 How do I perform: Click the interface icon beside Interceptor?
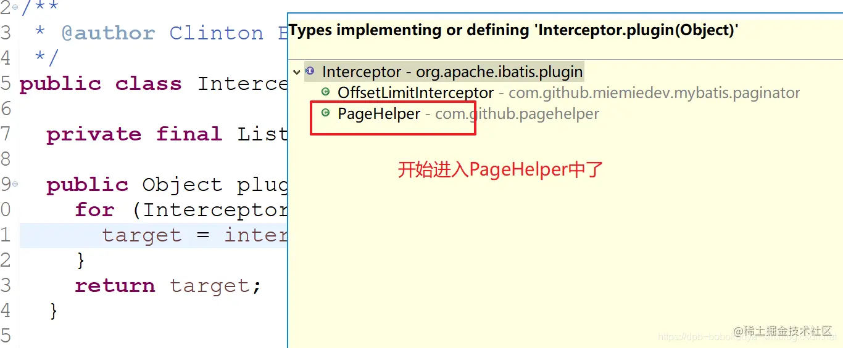point(310,72)
